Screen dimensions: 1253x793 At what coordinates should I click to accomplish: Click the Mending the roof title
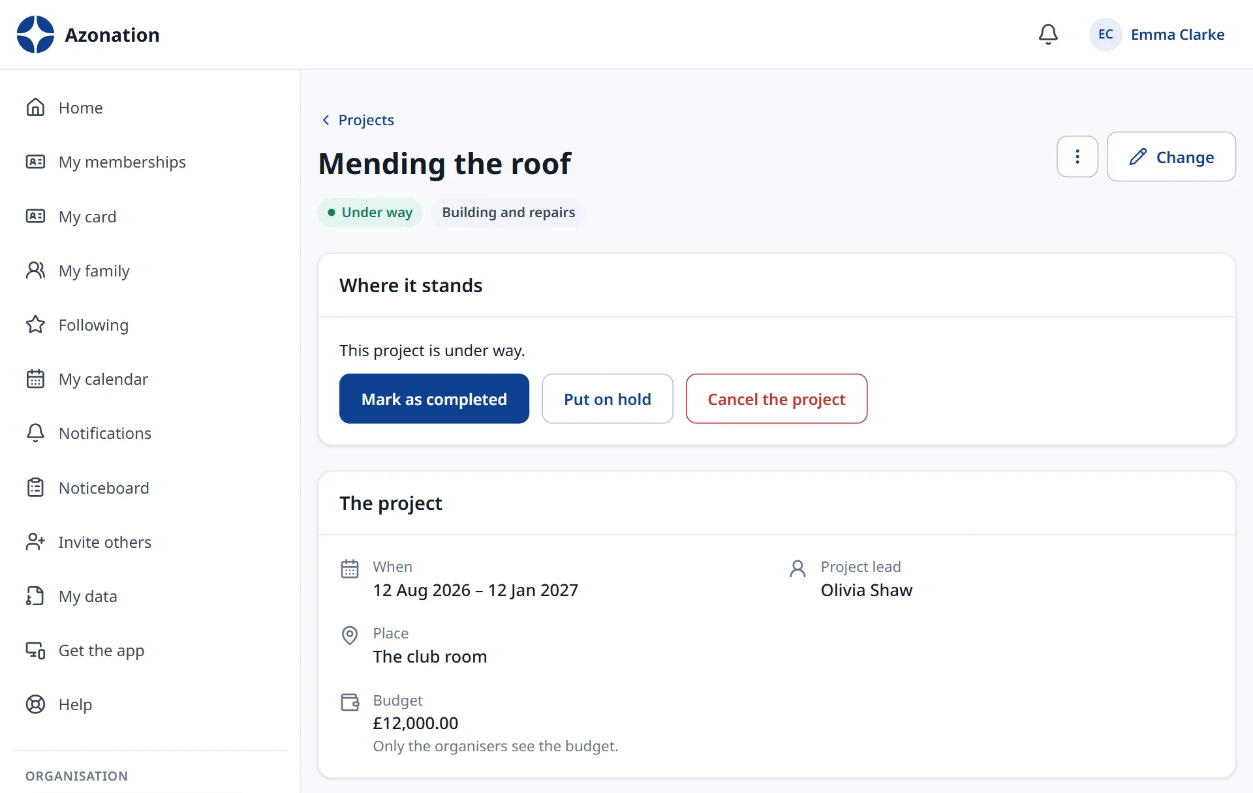tap(444, 163)
